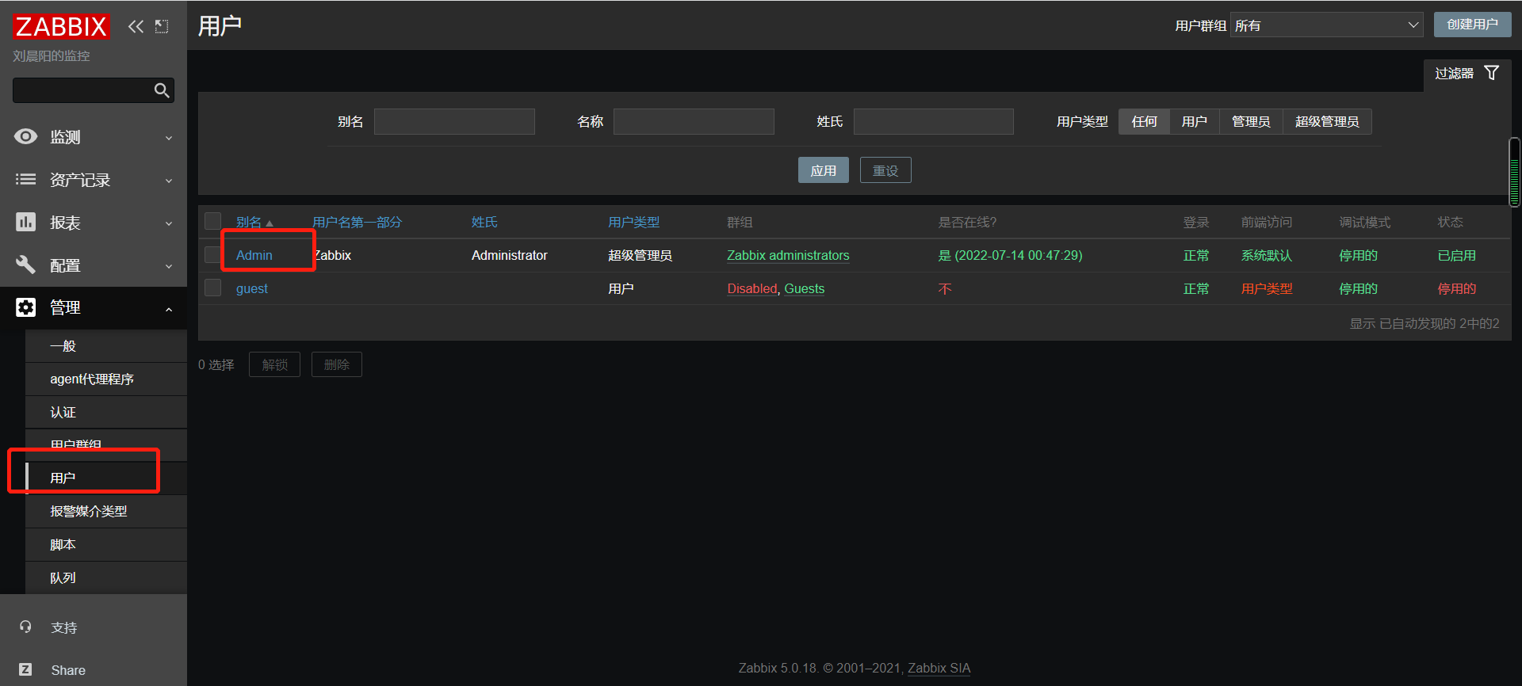Click the 别名 filter input field
This screenshot has height=686, width=1522.
point(454,121)
